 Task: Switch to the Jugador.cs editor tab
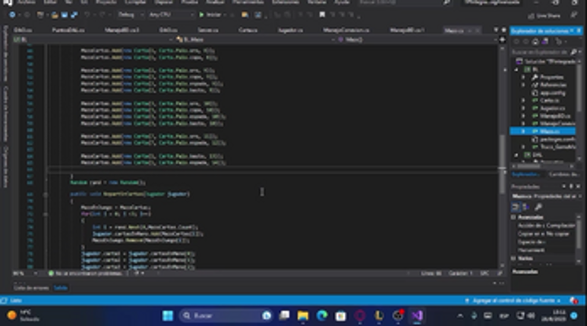point(290,30)
